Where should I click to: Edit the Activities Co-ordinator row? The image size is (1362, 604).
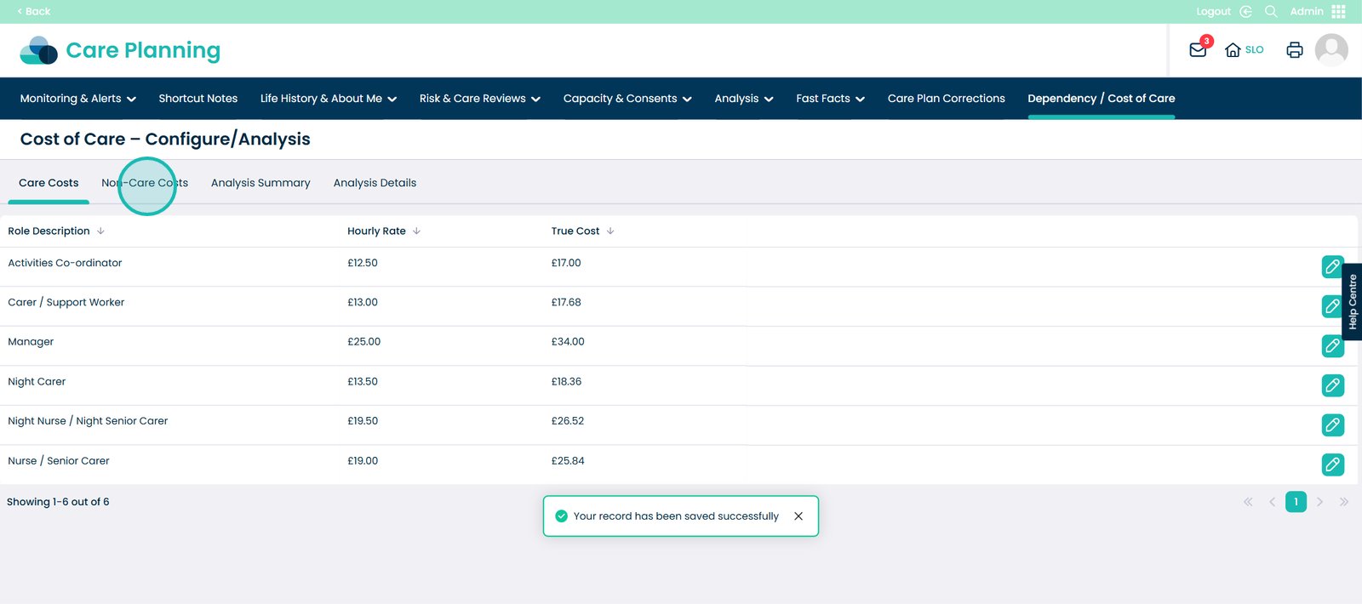(x=1332, y=267)
